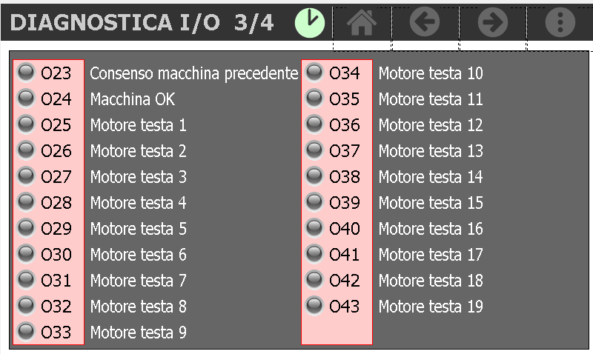
Task: Click the Motore testa 9 label
Action: (x=139, y=333)
